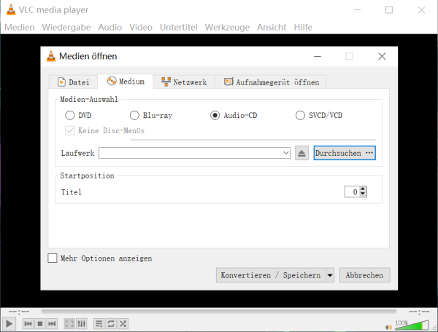Increase the Titel spinner value
This screenshot has height=332, width=438.
(363, 189)
